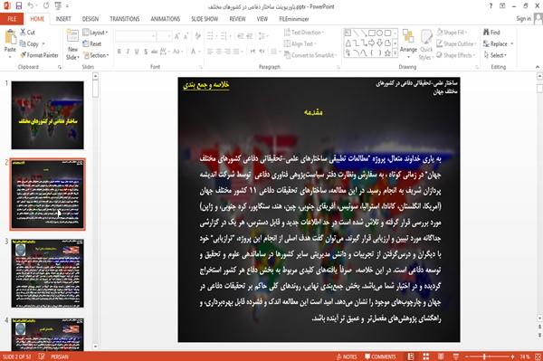Switch to Normal view in status bar

411,356
